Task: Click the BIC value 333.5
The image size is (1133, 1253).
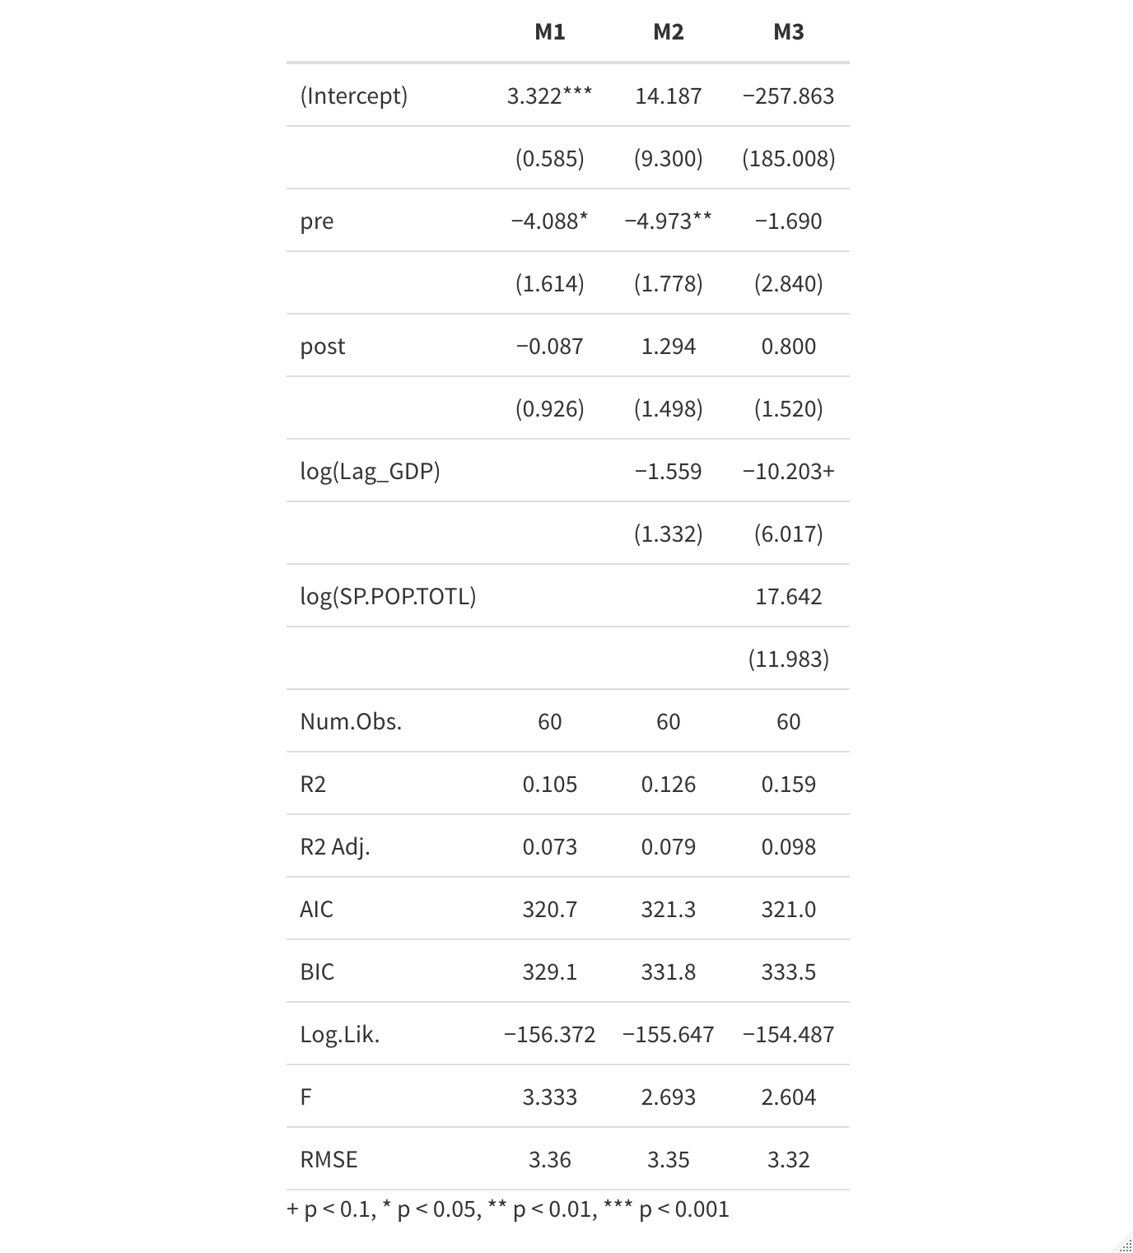Action: pos(788,972)
